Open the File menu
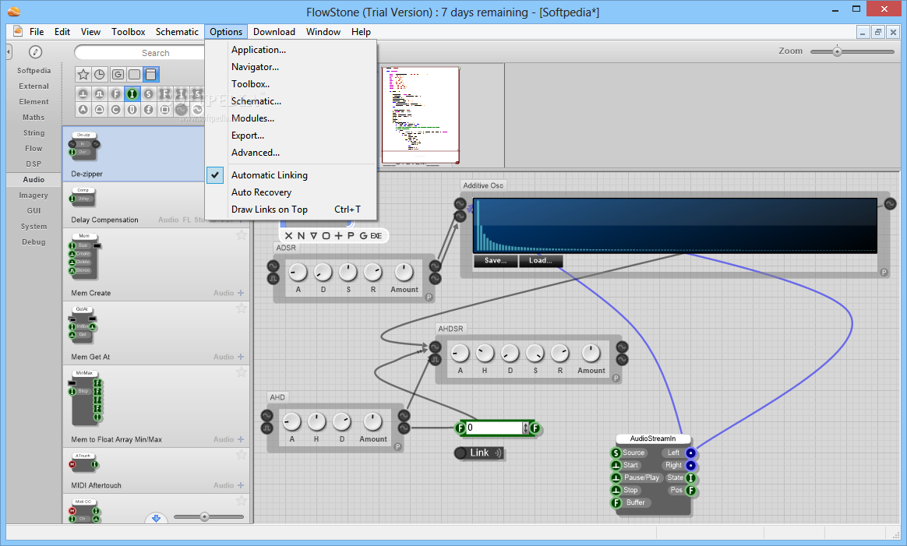The height and width of the screenshot is (546, 907). tap(37, 32)
